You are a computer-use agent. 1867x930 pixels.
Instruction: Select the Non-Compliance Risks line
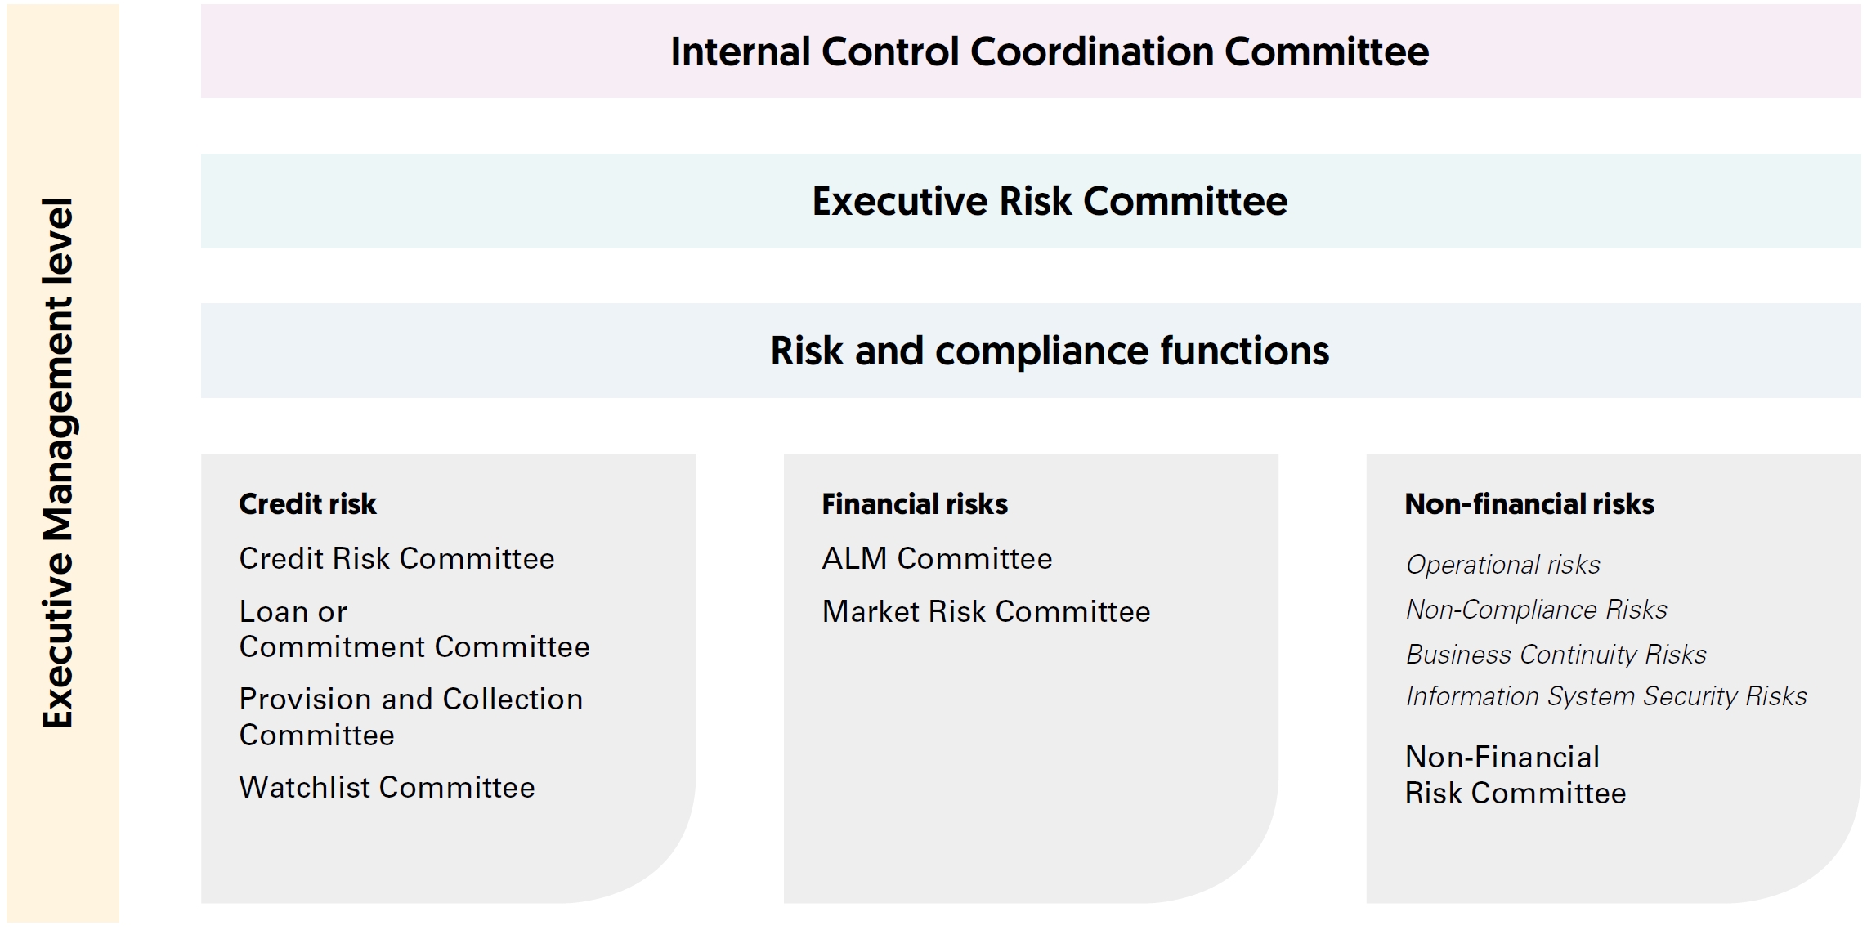point(1536,610)
